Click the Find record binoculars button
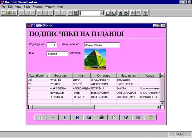 click(89, 117)
